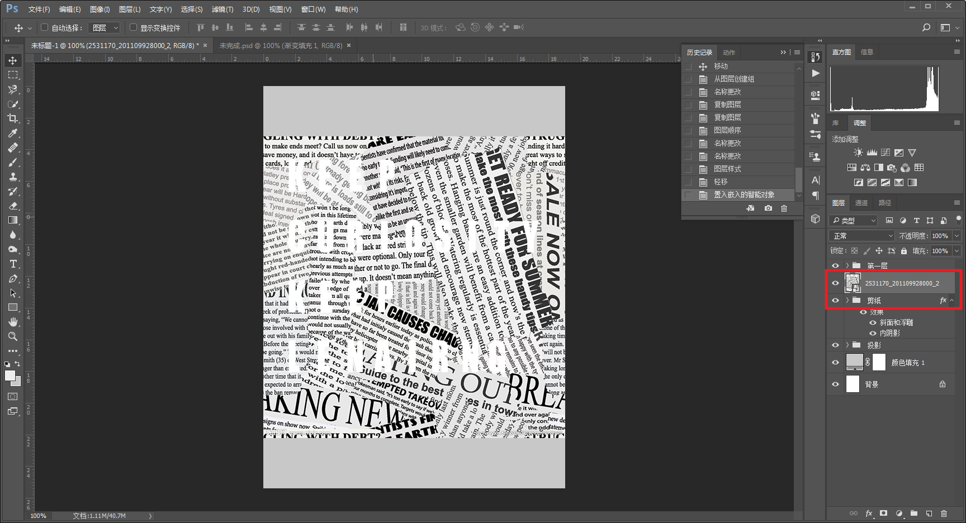The height and width of the screenshot is (523, 966).
Task: Expand the 第一层 group
Action: click(x=847, y=266)
